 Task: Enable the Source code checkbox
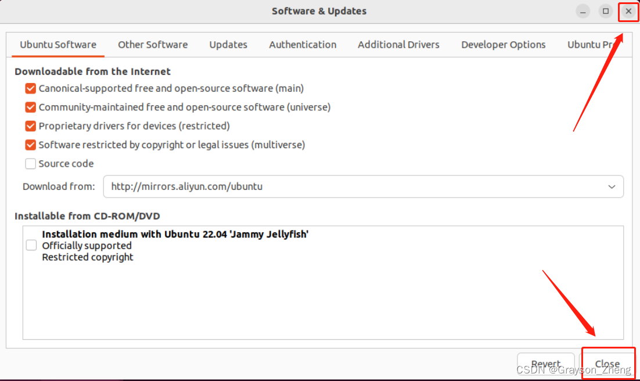coord(31,164)
